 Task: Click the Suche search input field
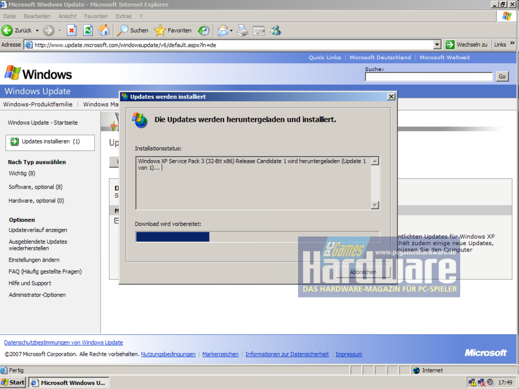429,77
